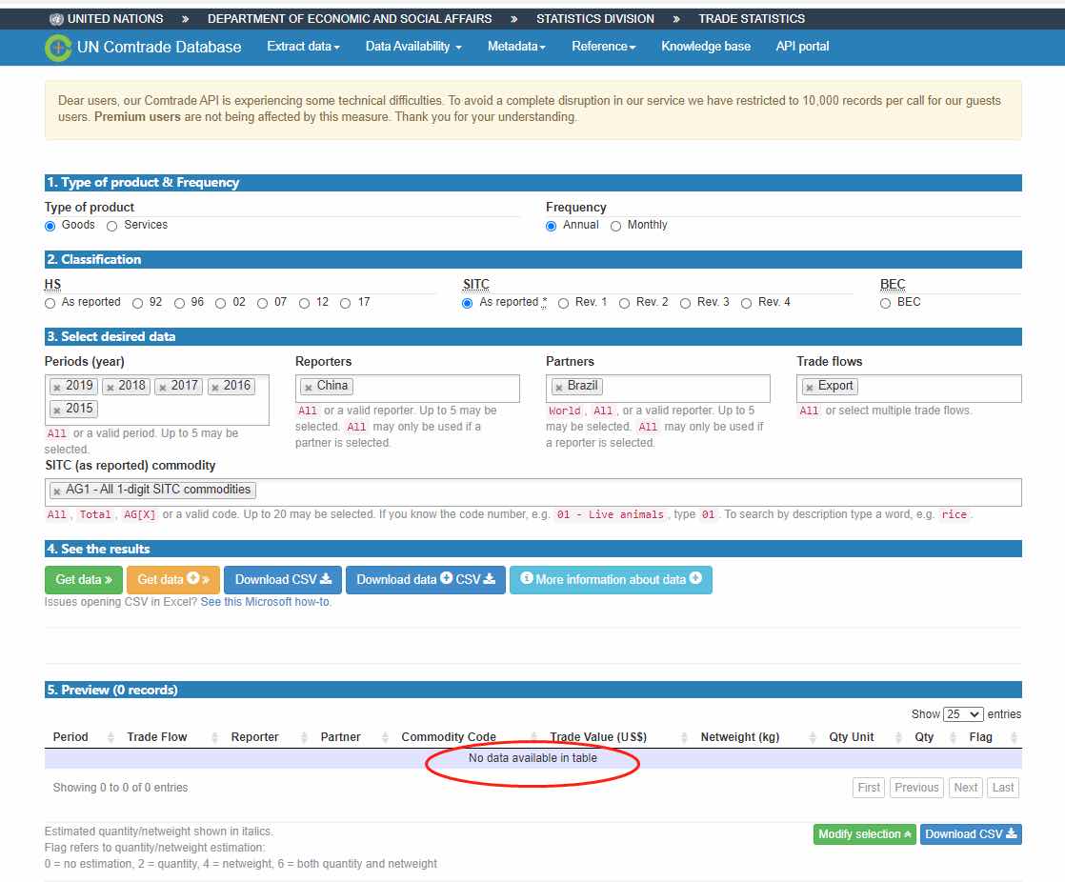Sort table by Partner column
The width and height of the screenshot is (1065, 882).
[352, 736]
